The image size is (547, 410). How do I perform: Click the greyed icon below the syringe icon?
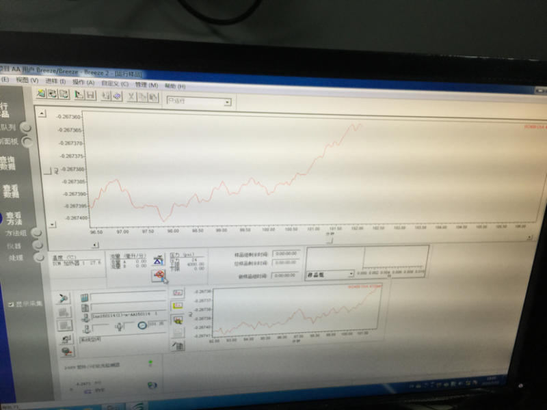pos(64,312)
